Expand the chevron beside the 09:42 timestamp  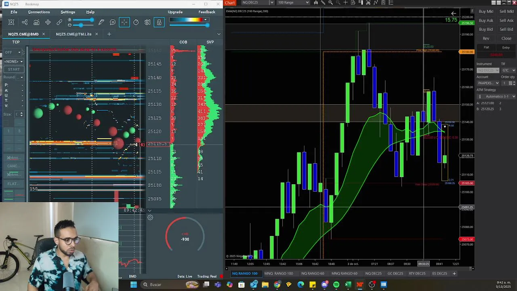pyautogui.click(x=149, y=211)
